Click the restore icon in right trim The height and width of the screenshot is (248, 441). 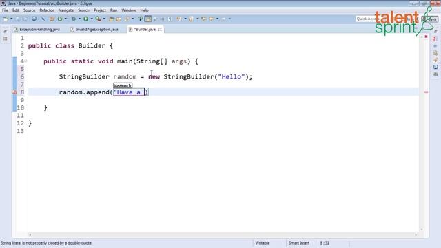[x=435, y=32]
